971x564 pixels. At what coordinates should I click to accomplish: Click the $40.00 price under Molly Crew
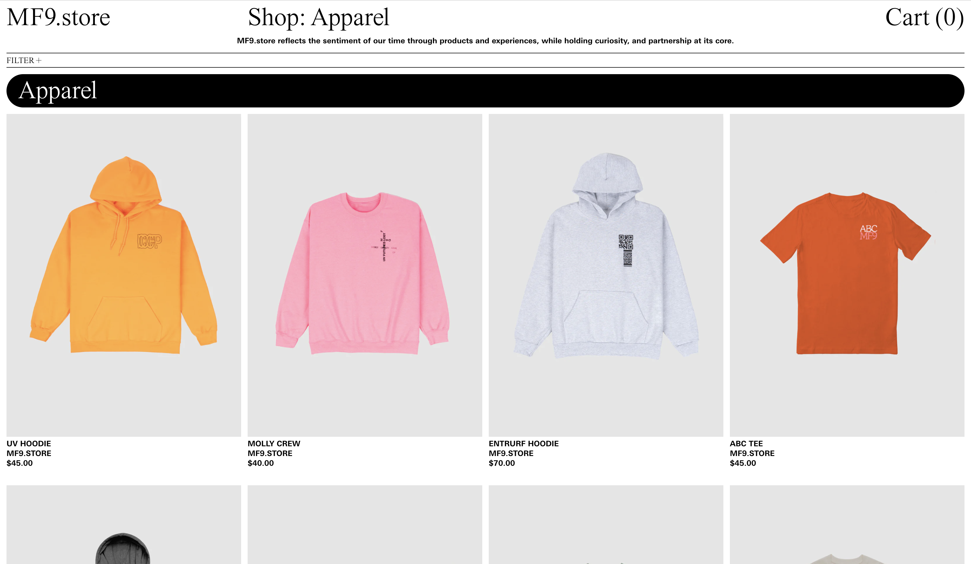point(261,463)
